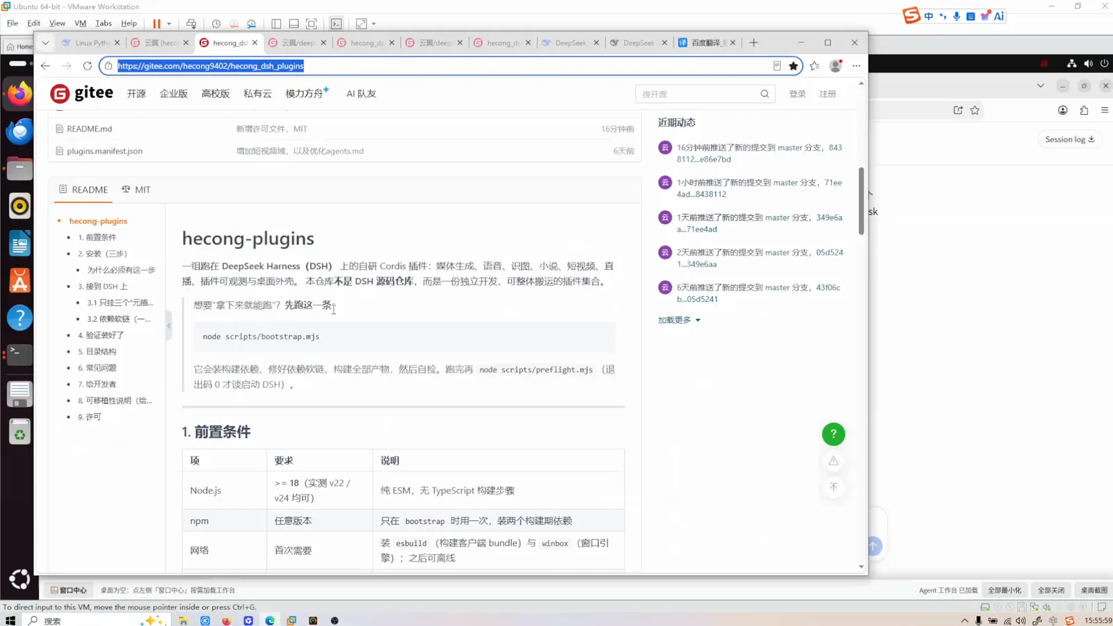Click VMware send Ctrl+Alt+Del icon

click(191, 24)
